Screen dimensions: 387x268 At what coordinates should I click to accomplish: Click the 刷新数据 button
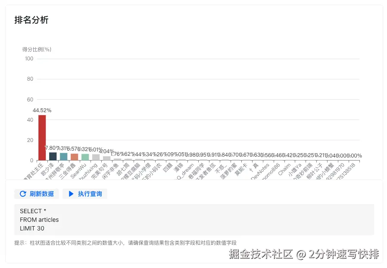click(37, 194)
